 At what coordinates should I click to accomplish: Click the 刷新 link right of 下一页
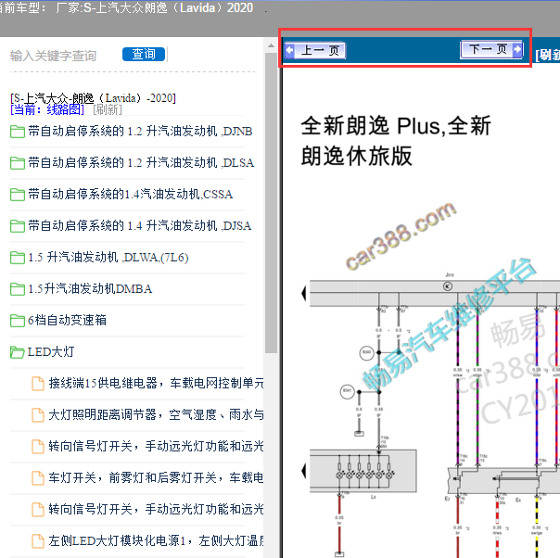point(548,55)
